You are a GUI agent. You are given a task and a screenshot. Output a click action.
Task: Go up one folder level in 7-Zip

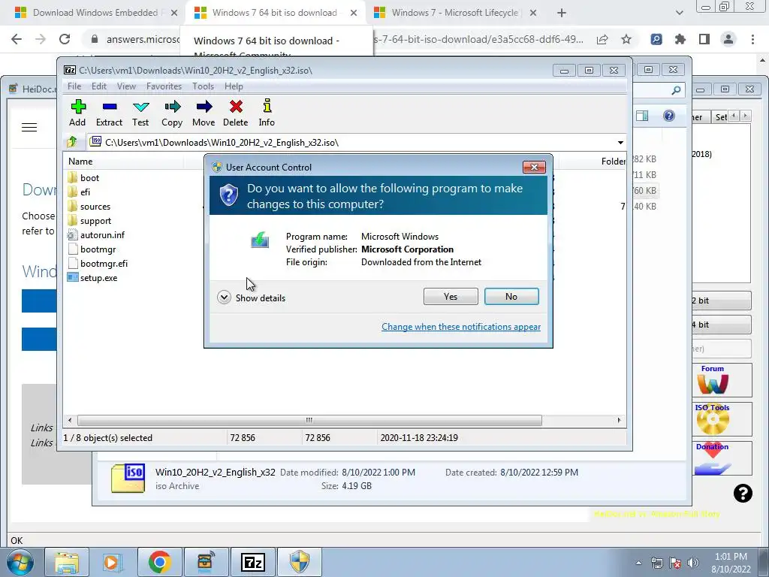tap(72, 142)
